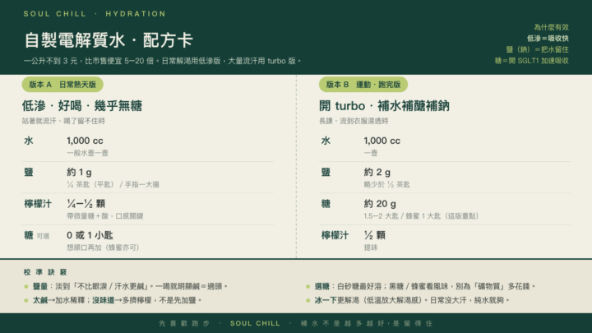Screen dimensions: 592x333
Task: Click the subtitle starting "一公升不到 3 元"
Action: pos(162,61)
